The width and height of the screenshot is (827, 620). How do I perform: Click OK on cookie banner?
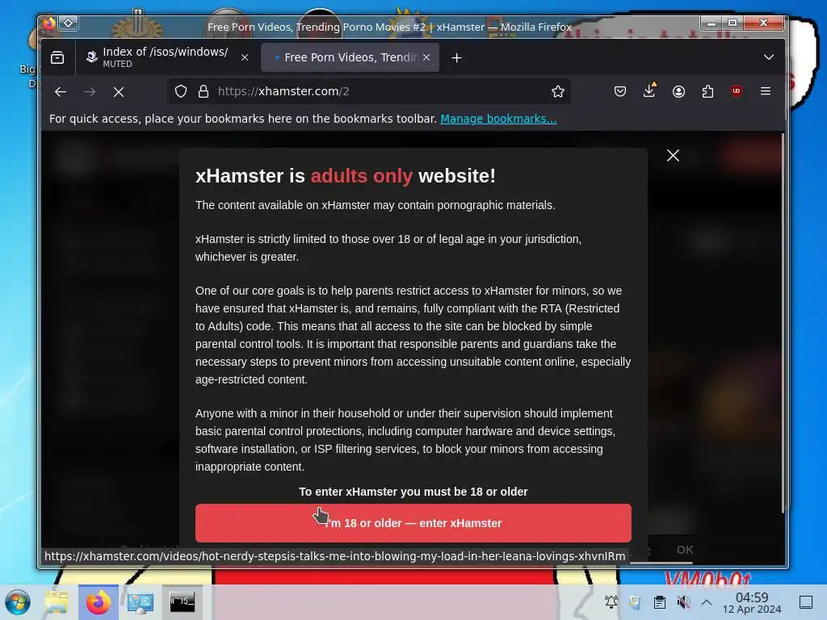coord(685,550)
